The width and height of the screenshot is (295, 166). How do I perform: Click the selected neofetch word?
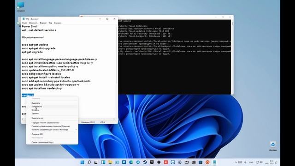point(28,95)
